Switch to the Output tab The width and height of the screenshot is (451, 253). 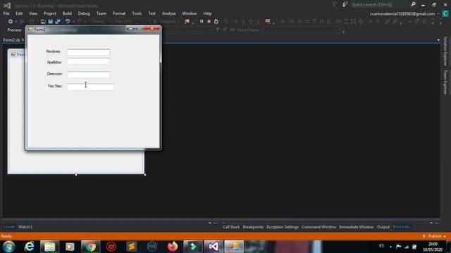(383, 227)
